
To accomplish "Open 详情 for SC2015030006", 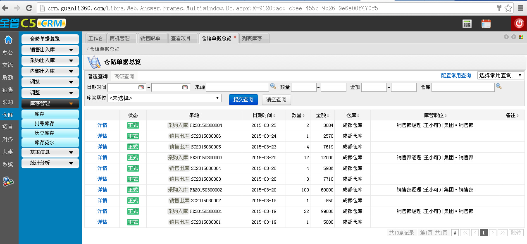I will [102, 136].
